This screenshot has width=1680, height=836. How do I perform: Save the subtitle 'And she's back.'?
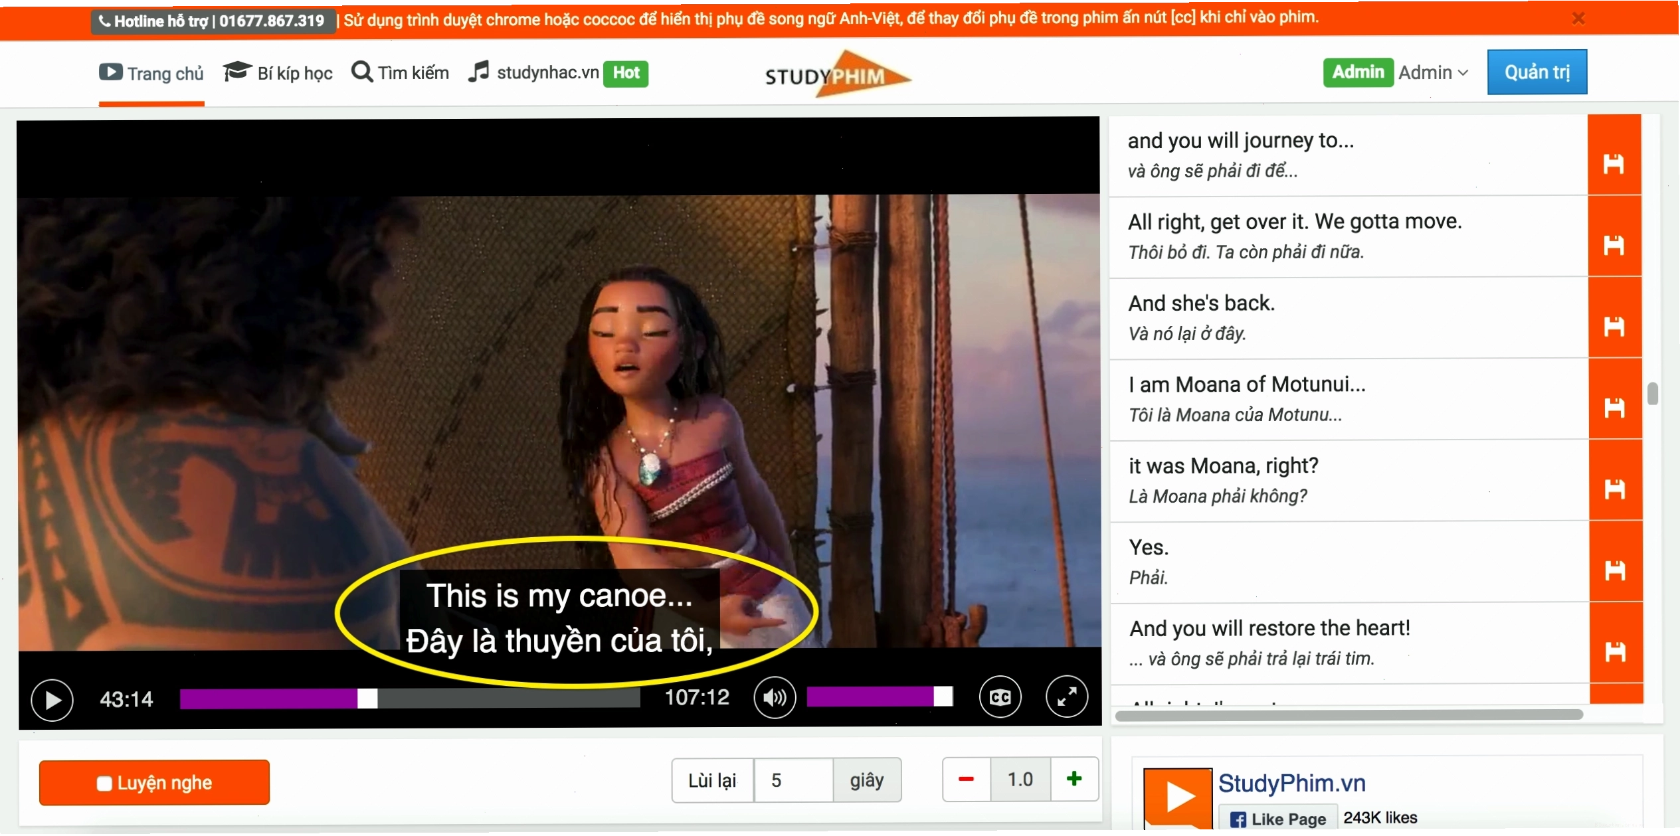[1614, 326]
